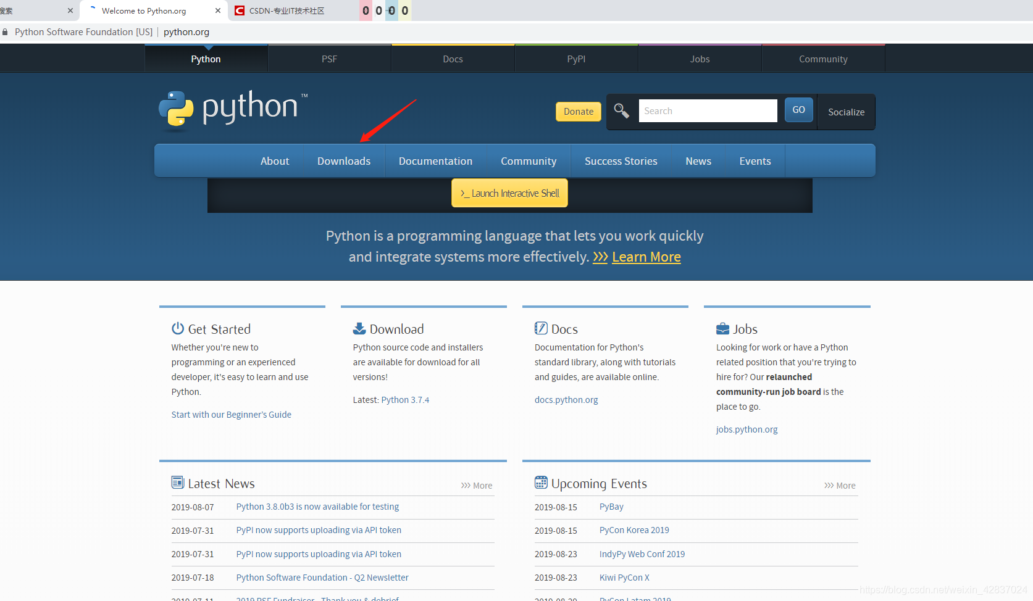Open Python 3.8.0b3 testing news item
This screenshot has height=601, width=1033.
coord(317,507)
